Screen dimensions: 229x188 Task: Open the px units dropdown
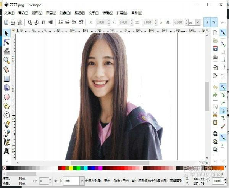[x=194, y=22]
